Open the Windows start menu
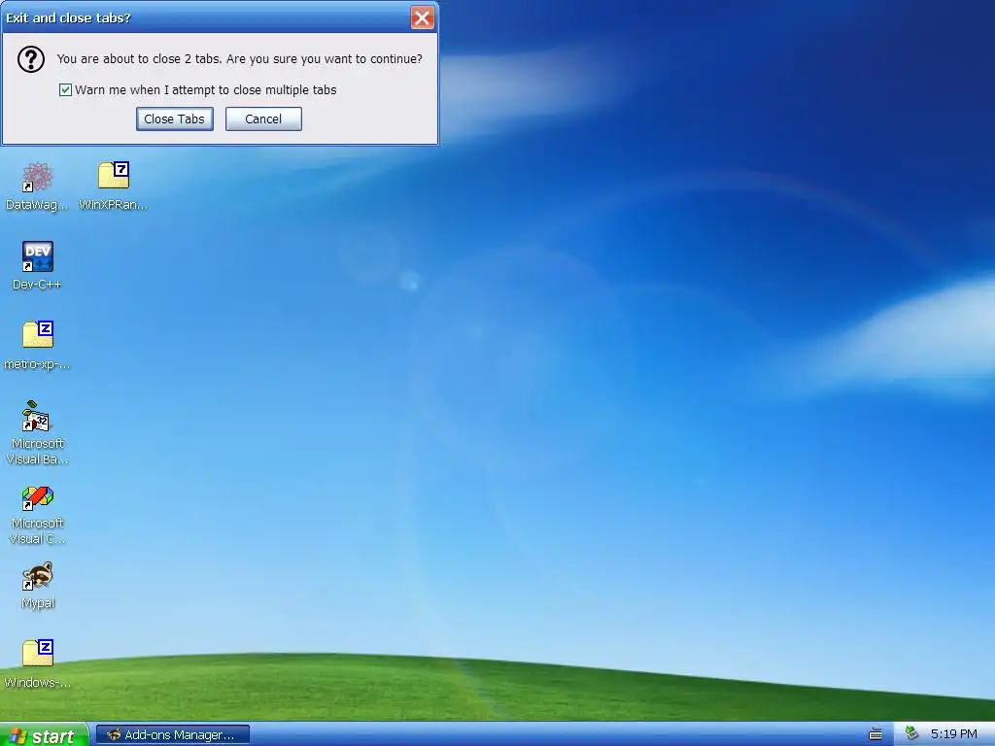The image size is (995, 746). (x=43, y=735)
